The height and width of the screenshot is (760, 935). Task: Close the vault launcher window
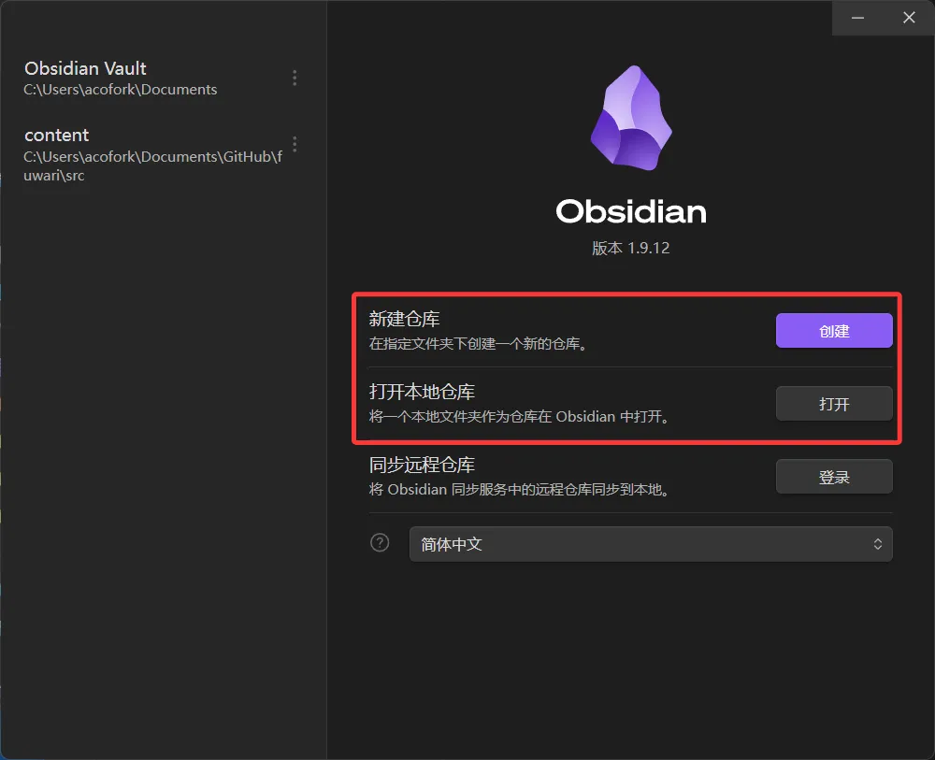tap(909, 18)
